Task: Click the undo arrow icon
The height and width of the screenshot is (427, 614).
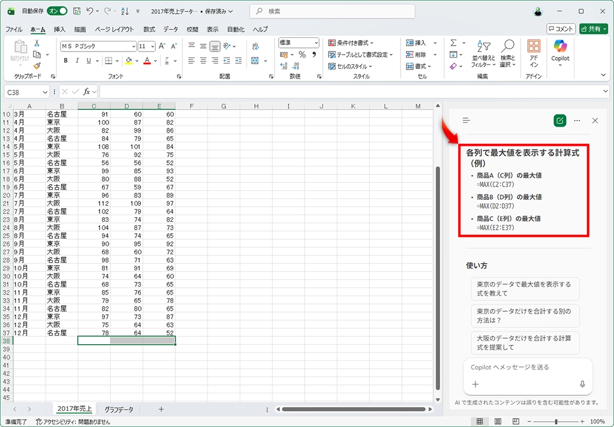Action: click(x=90, y=11)
